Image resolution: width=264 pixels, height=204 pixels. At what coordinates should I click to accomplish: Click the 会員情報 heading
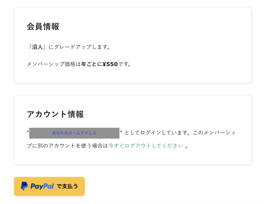(x=43, y=26)
